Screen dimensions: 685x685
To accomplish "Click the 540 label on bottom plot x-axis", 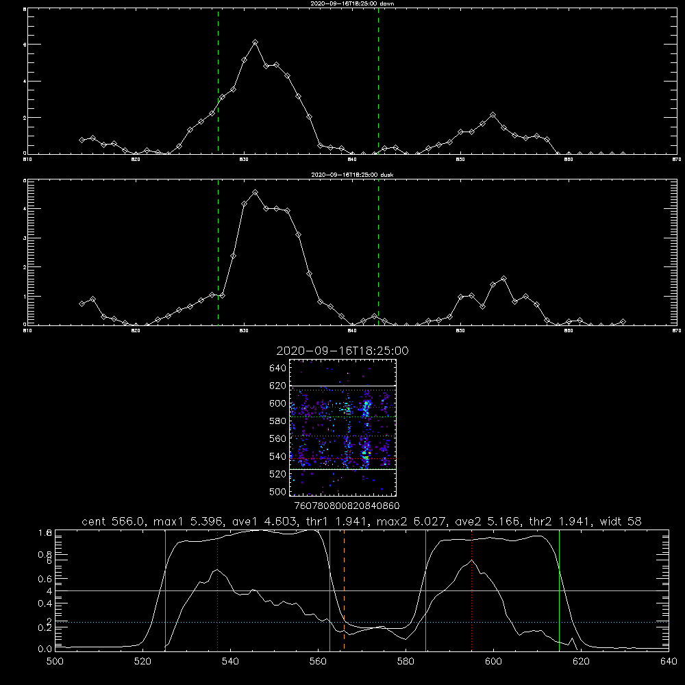I will click(230, 662).
